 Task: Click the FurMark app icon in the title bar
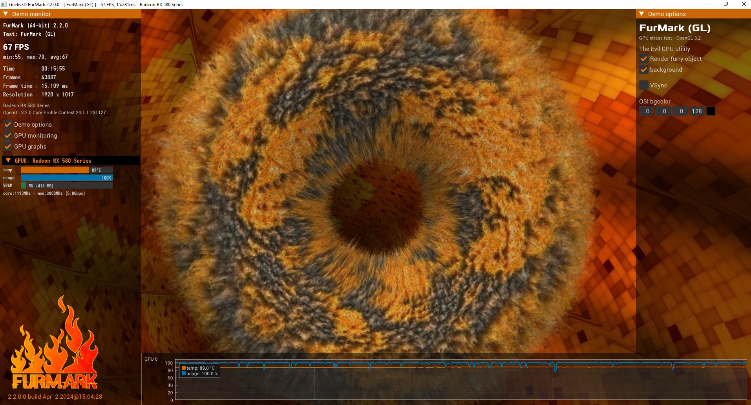pyautogui.click(x=4, y=4)
